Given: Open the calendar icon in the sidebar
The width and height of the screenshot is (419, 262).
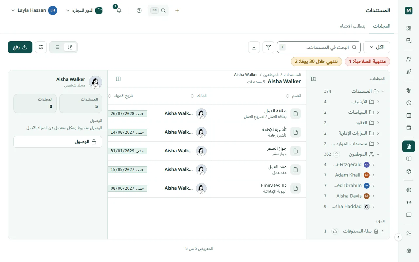Looking at the screenshot, I should coord(409,115).
